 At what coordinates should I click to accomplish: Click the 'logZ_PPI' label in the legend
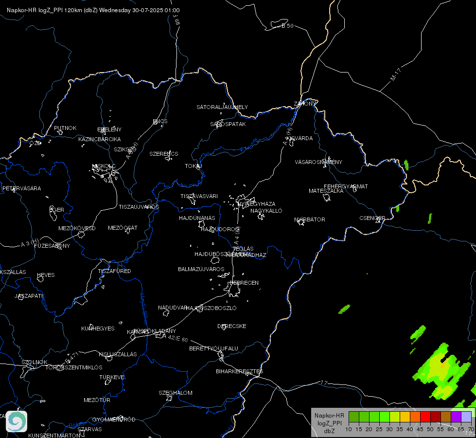tap(330, 423)
